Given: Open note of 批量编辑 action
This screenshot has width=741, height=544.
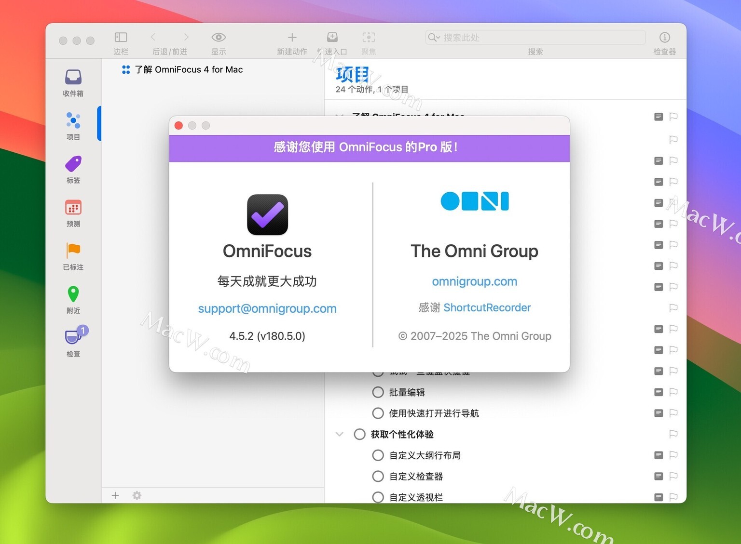Looking at the screenshot, I should (x=659, y=392).
